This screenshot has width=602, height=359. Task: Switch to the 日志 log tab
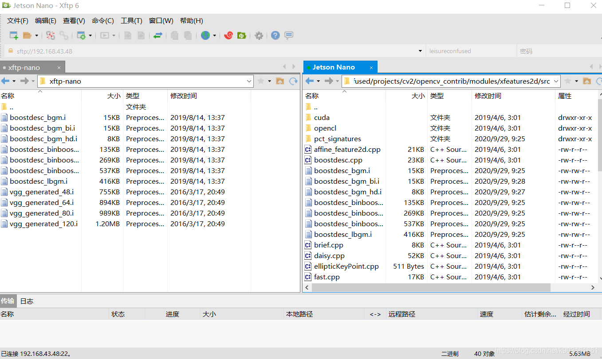27,301
